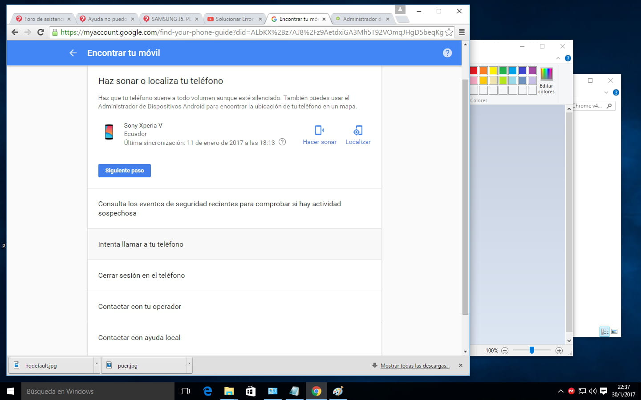Open the help icon in the blue header
The height and width of the screenshot is (400, 641).
pos(447,53)
